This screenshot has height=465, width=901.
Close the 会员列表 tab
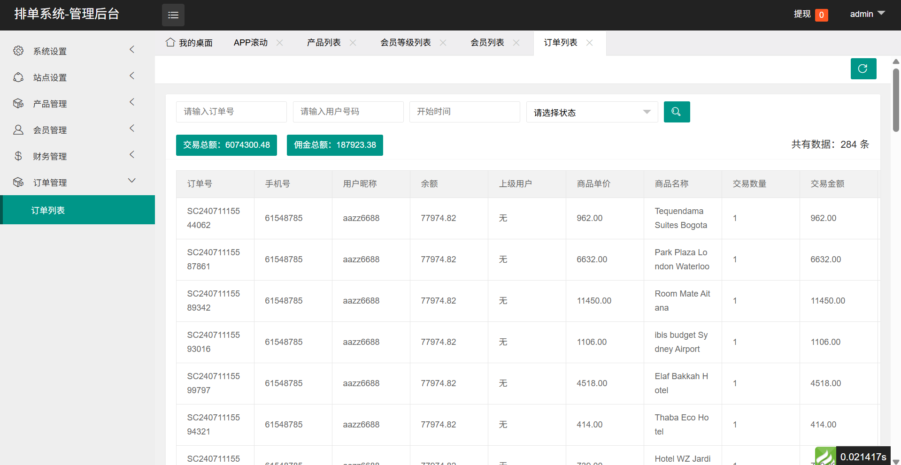click(516, 43)
